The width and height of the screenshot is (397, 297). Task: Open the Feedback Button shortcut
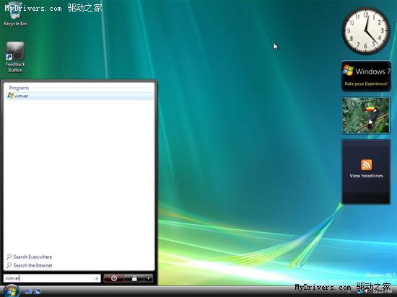click(15, 57)
